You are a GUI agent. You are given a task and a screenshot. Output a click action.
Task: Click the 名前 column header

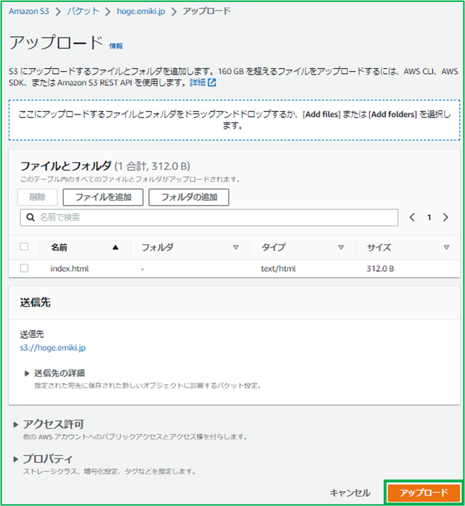pos(59,247)
